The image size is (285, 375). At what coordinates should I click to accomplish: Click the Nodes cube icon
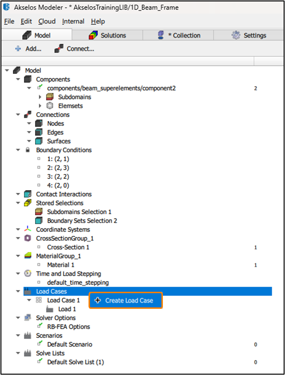click(x=39, y=123)
